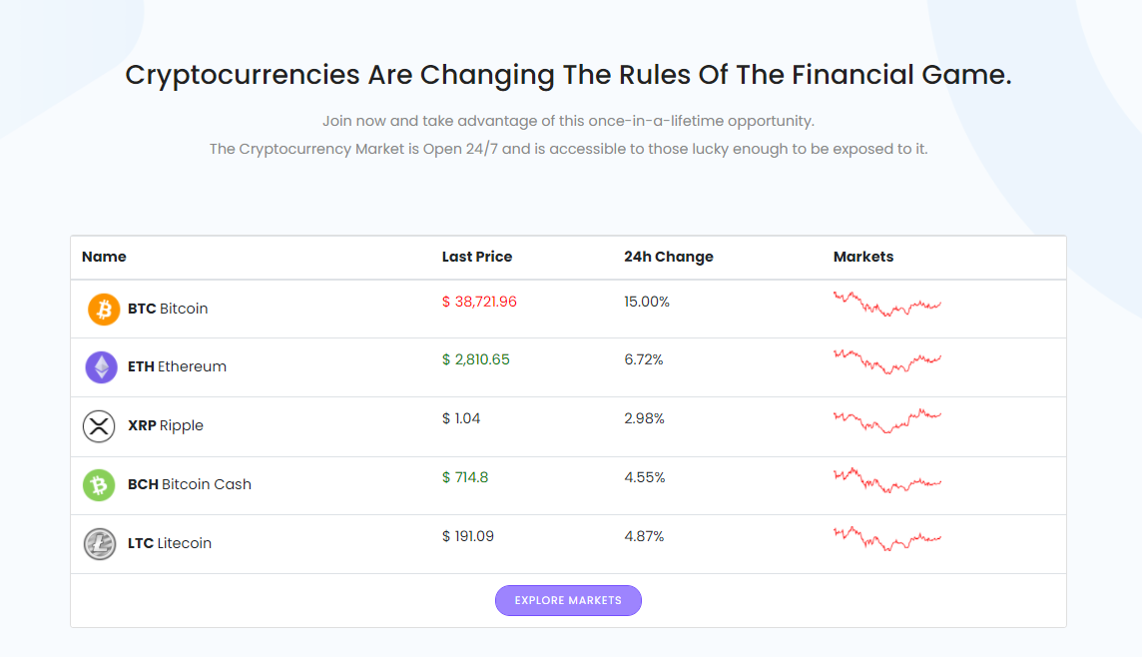Open the BCH market sparkline chart

click(x=887, y=480)
